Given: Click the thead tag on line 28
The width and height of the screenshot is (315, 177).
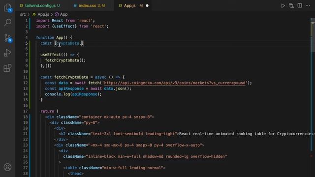Looking at the screenshot, I should pyautogui.click(x=75, y=174).
